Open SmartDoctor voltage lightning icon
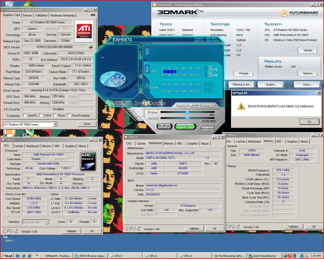The height and width of the screenshot is (259, 324). (147, 52)
